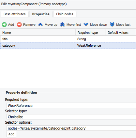Click the Move last label
Image resolution: width=136 pixels, height=138 pixels.
123,24
